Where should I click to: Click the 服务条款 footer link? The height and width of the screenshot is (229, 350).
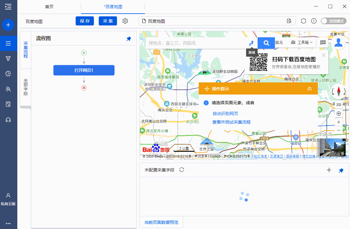click(293, 156)
